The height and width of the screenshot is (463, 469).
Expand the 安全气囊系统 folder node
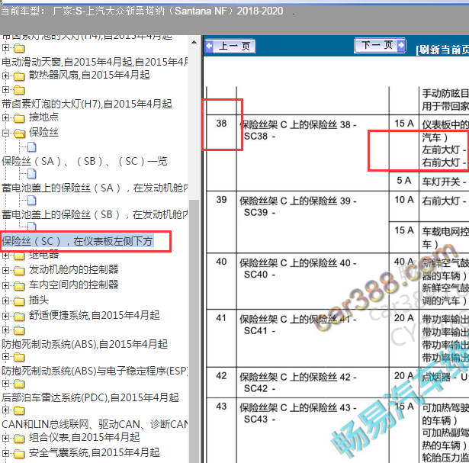click(5, 453)
